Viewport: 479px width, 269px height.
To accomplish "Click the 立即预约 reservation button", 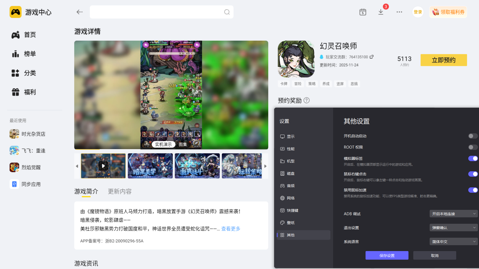I will tap(444, 60).
